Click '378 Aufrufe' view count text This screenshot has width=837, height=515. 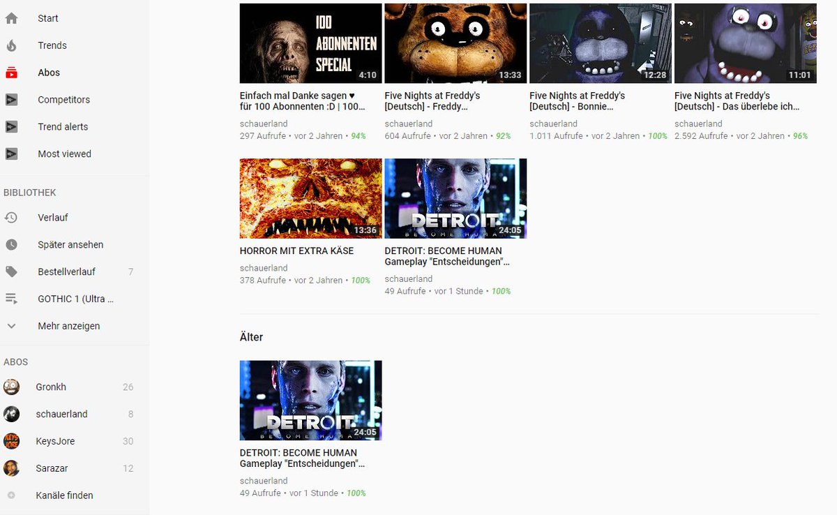click(263, 281)
